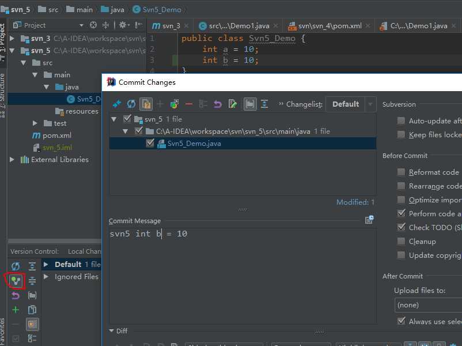Screen dimensions: 462x346
Task: Click Collapse All icon in Version Control panel
Action: 32,280
